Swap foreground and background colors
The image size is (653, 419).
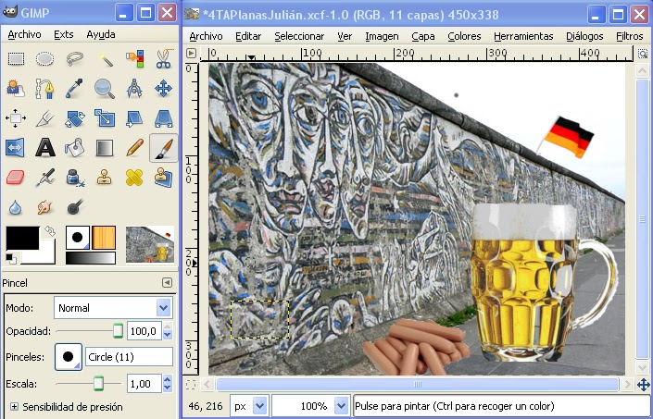coord(50,231)
